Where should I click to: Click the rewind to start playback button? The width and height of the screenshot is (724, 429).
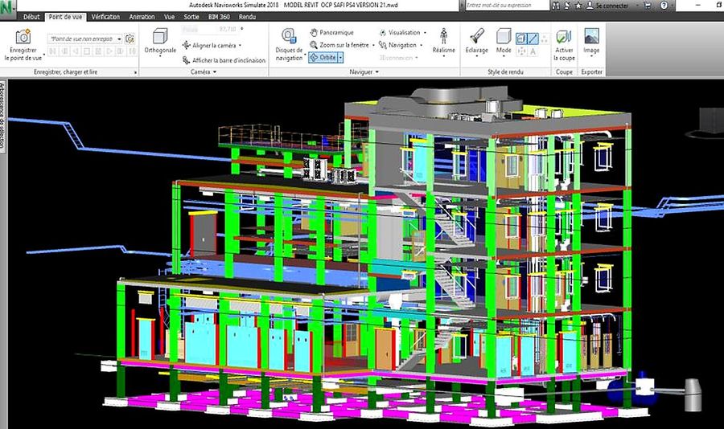52,51
